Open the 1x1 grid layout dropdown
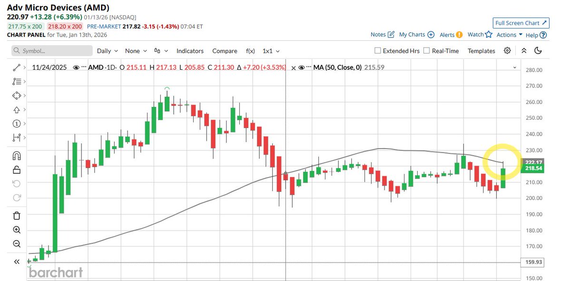 coord(271,51)
